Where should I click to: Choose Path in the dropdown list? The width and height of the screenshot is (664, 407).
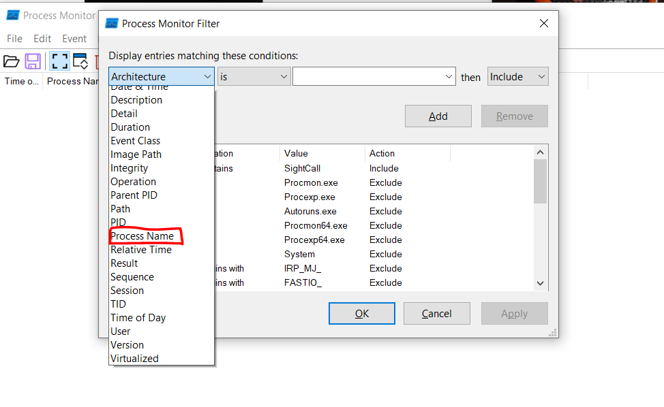pos(162,209)
